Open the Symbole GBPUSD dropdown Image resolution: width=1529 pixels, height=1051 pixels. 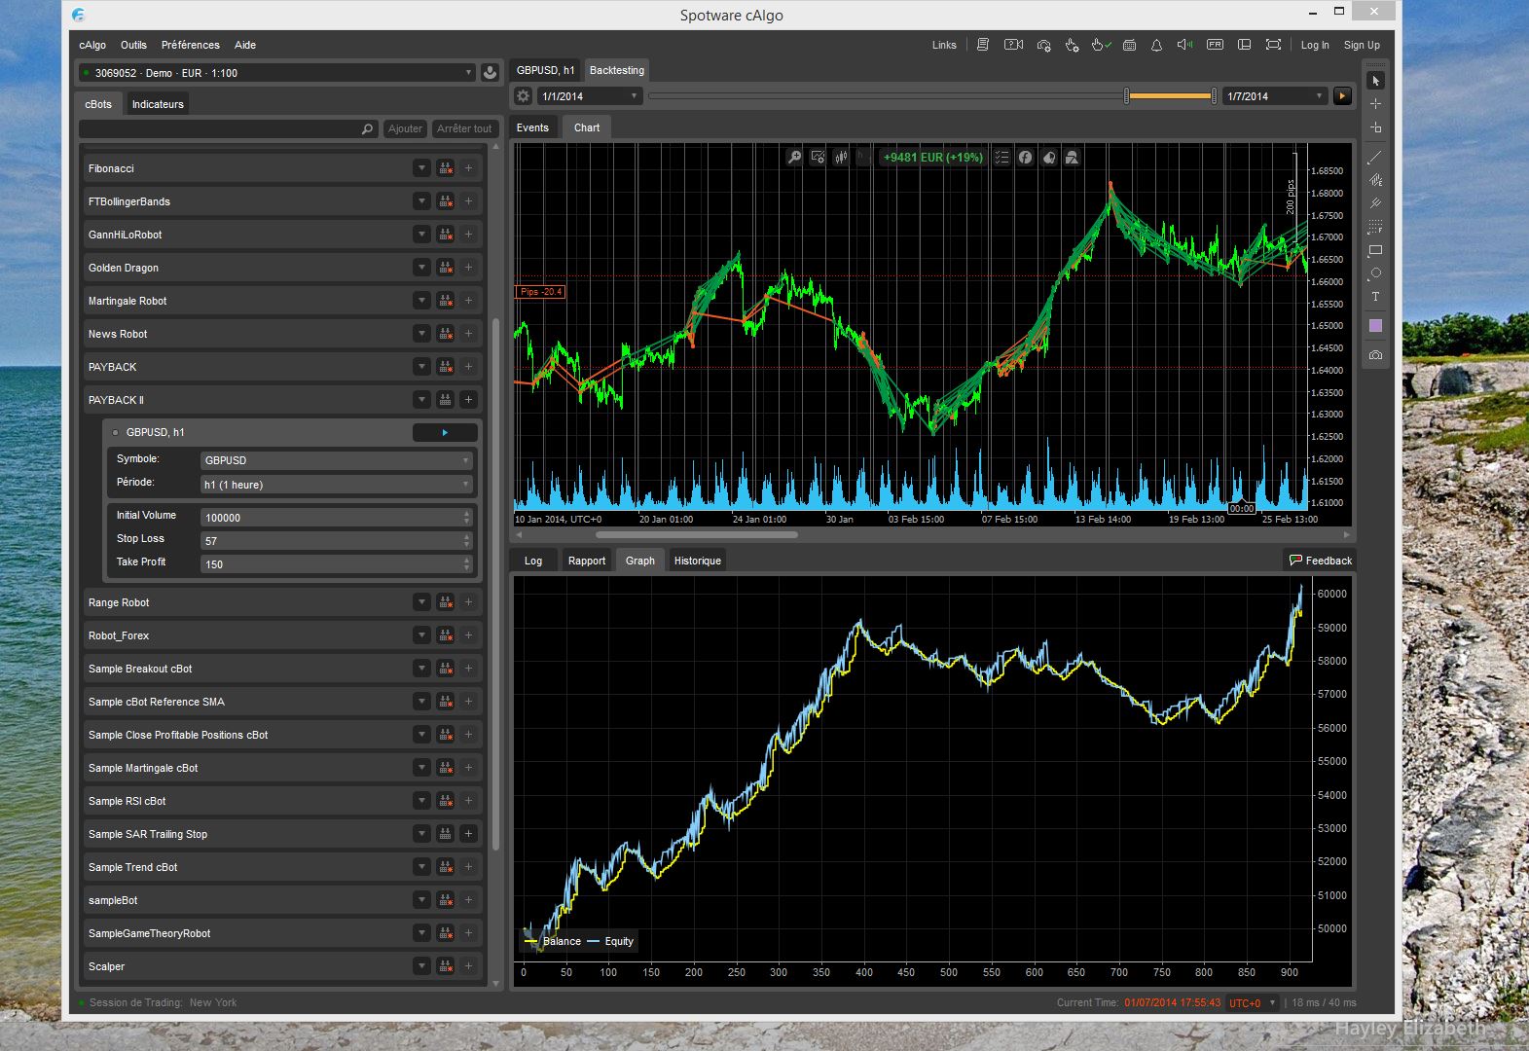[x=337, y=460]
